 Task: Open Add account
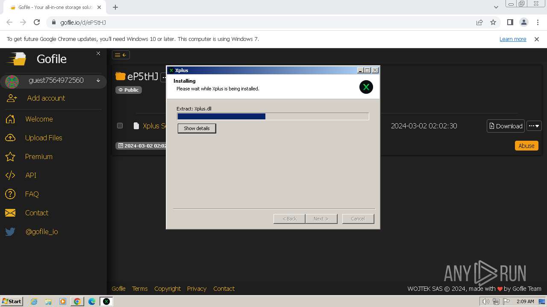pyautogui.click(x=46, y=98)
